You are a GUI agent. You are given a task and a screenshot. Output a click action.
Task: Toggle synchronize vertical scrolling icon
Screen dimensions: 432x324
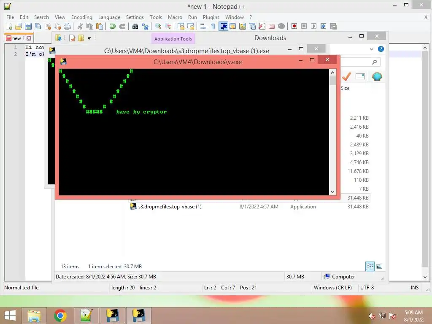point(181,26)
